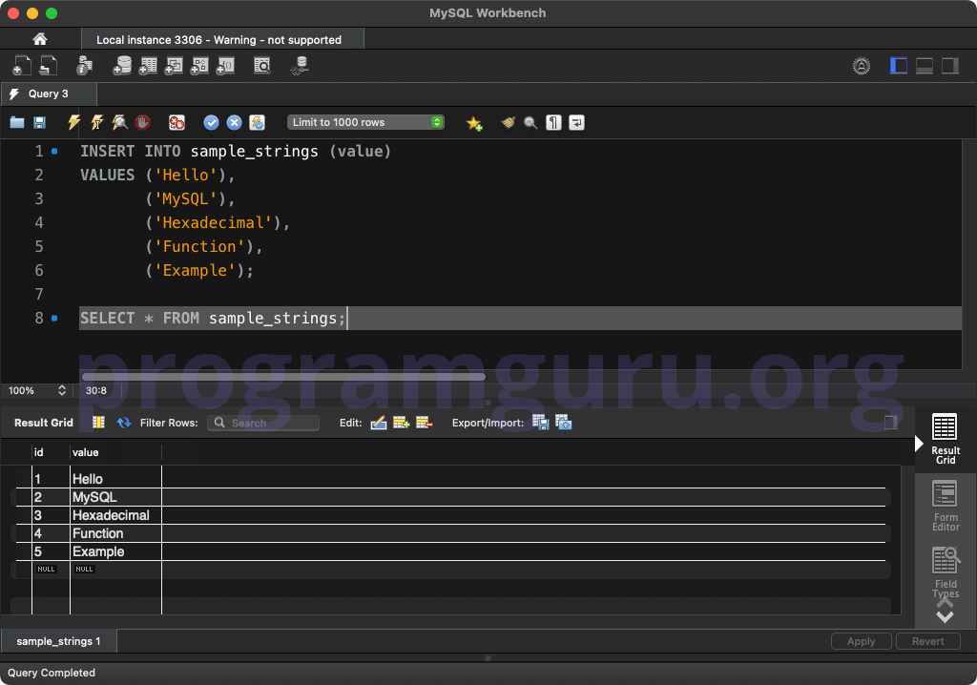This screenshot has width=977, height=685.
Task: Open the Limit to 1000 rows dropdown
Action: [365, 122]
